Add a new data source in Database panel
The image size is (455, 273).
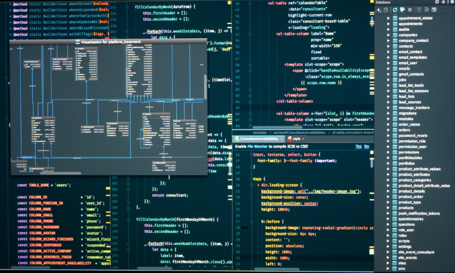(378, 9)
